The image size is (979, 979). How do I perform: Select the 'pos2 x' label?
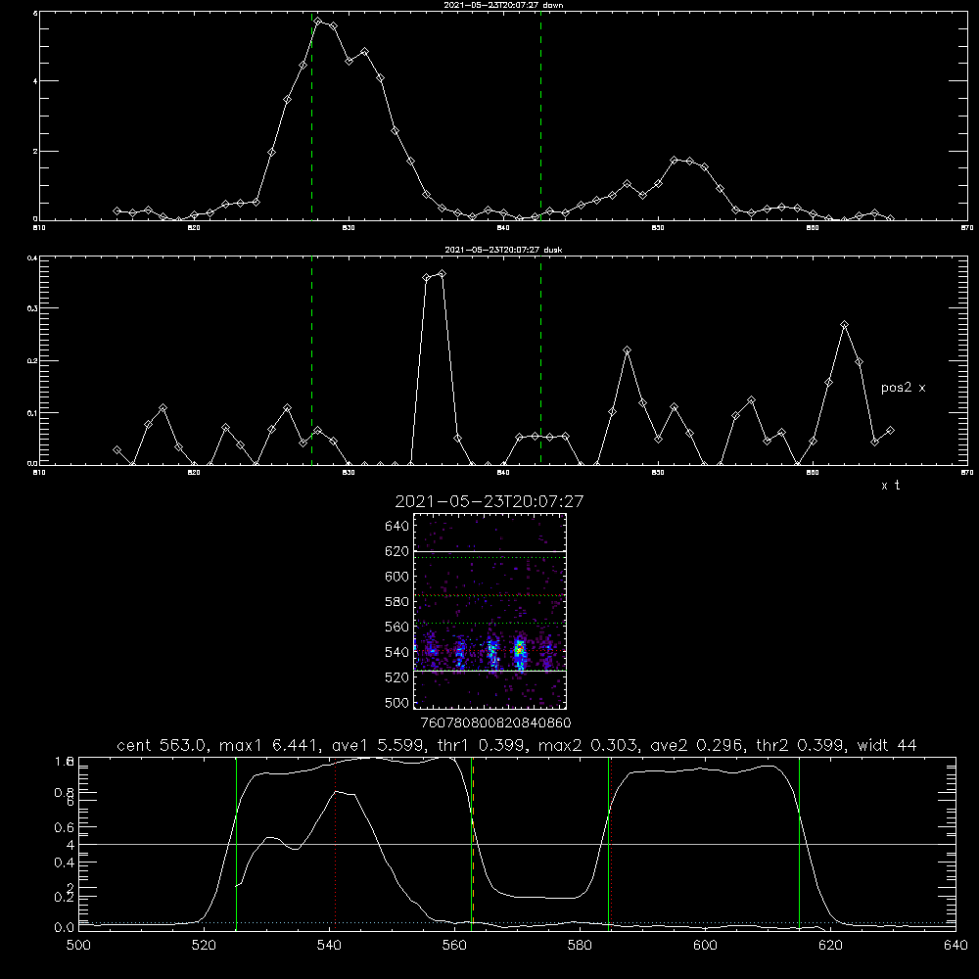903,388
